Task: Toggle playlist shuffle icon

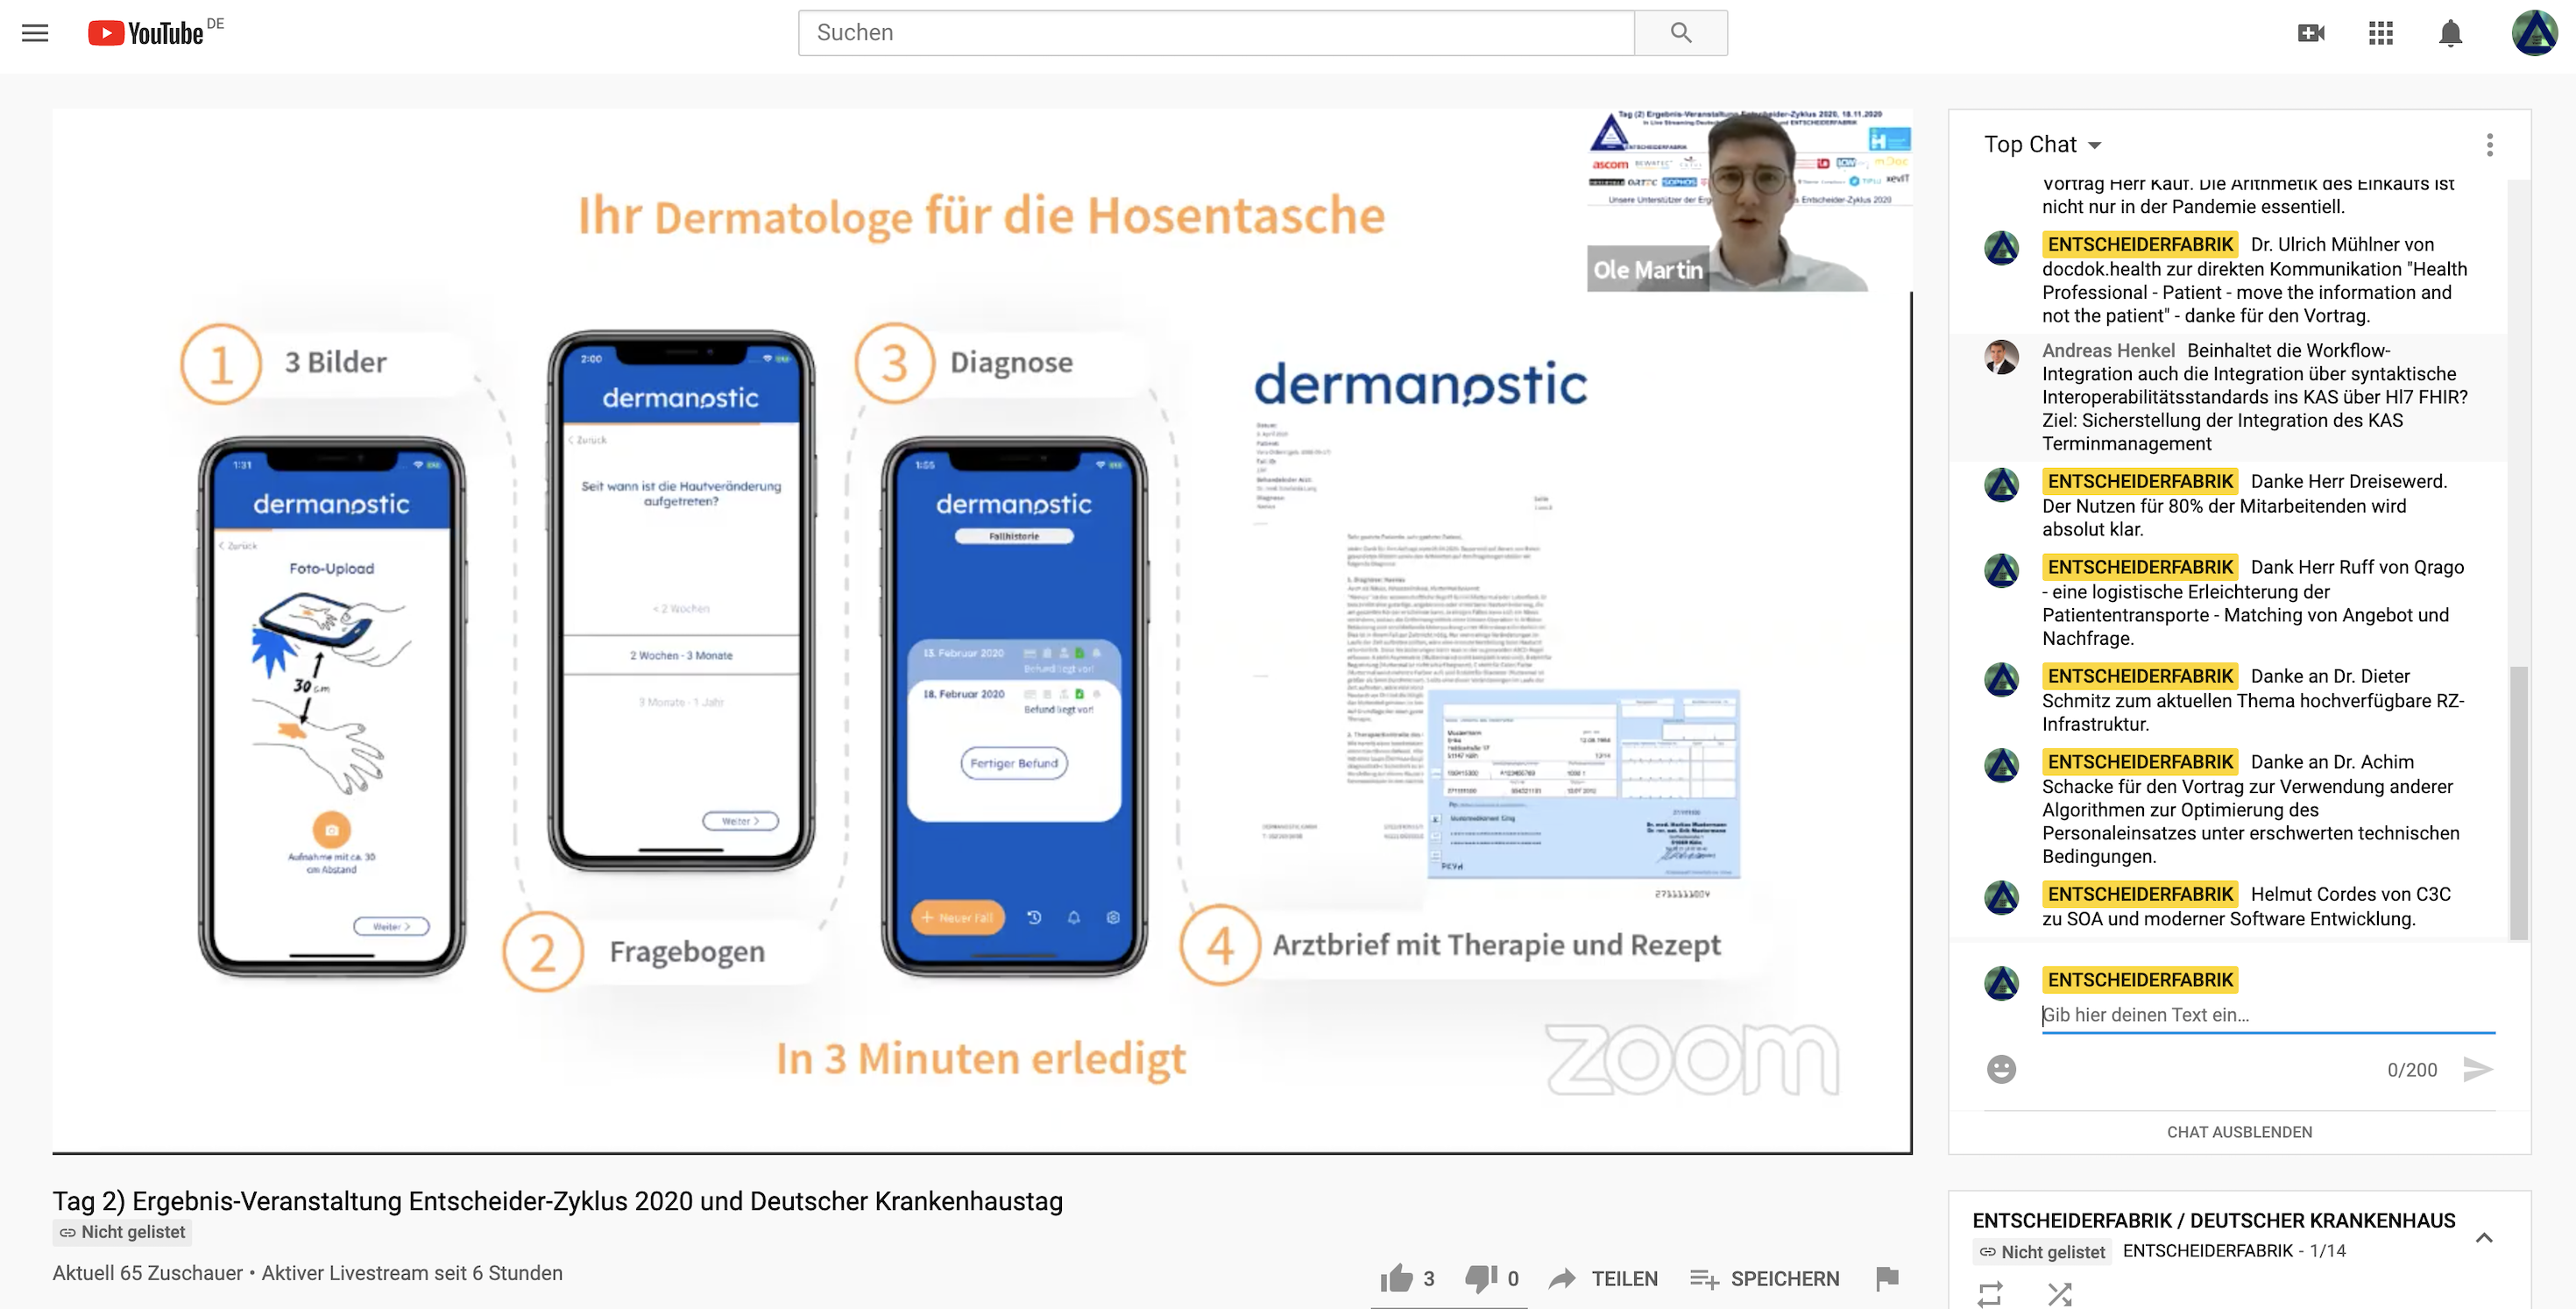Action: pos(2059,1294)
